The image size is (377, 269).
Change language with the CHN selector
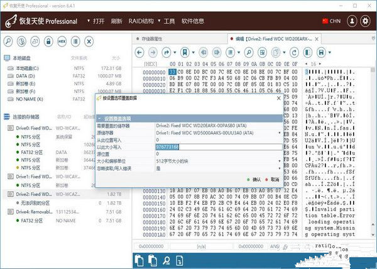[331, 21]
